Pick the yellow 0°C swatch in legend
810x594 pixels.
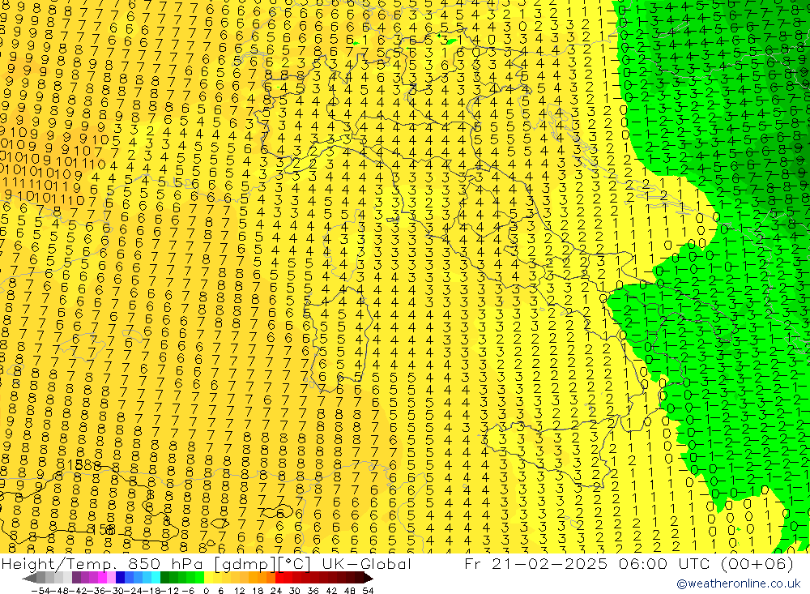[x=208, y=578]
